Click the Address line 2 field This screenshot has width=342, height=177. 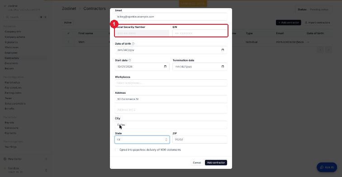(171, 110)
